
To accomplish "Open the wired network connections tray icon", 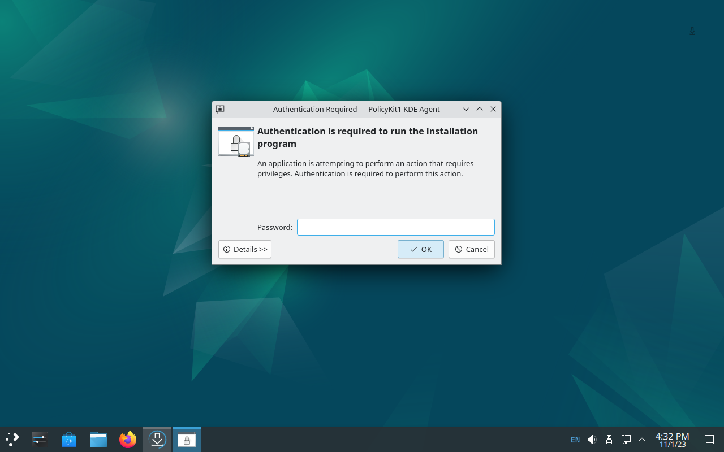I will (626, 440).
